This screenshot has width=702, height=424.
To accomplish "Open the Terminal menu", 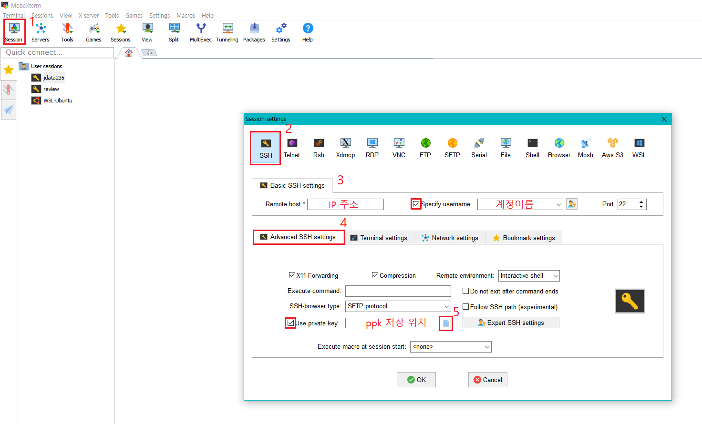I will 13,15.
